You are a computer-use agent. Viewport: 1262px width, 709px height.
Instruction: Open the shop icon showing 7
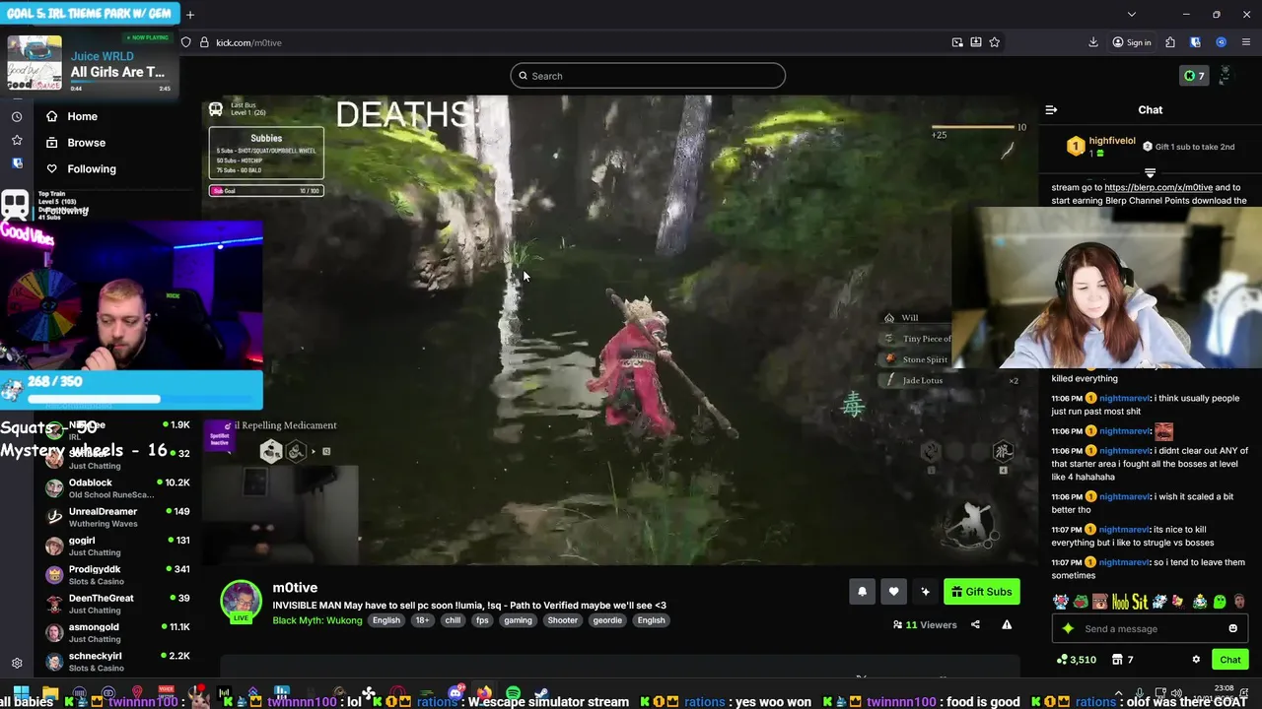(1122, 660)
